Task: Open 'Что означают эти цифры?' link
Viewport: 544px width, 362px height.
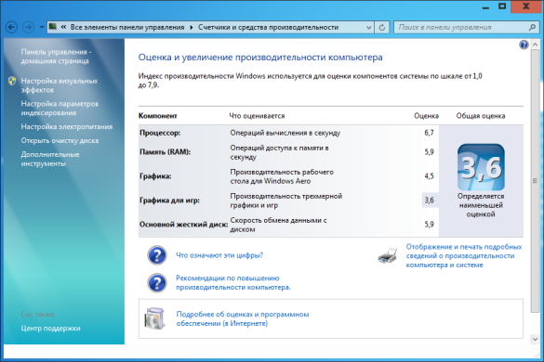Action: coord(219,255)
